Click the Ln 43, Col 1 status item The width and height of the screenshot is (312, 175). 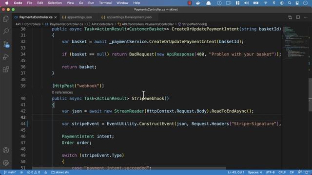point(236,172)
